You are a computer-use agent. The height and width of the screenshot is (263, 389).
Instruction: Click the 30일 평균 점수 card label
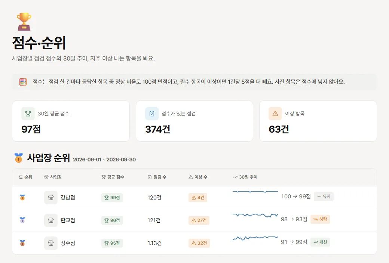pos(53,114)
